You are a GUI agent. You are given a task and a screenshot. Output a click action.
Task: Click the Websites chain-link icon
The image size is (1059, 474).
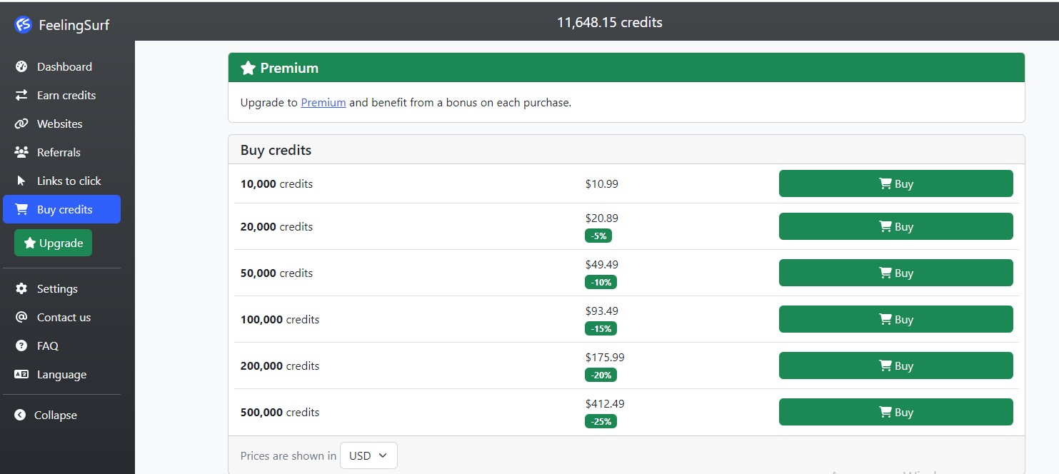21,123
